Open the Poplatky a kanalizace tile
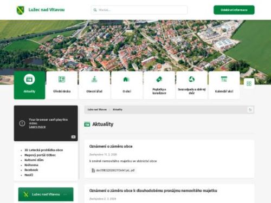Screen dimensions: 271x203 click(159, 85)
